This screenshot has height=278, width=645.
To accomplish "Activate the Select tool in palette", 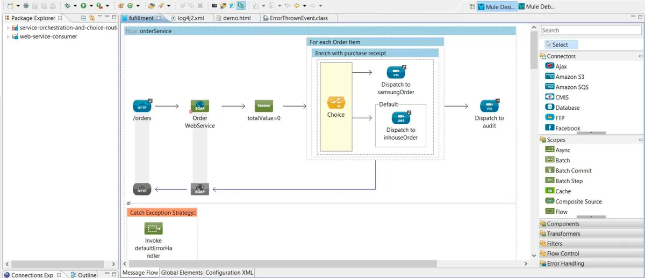I will coord(560,45).
